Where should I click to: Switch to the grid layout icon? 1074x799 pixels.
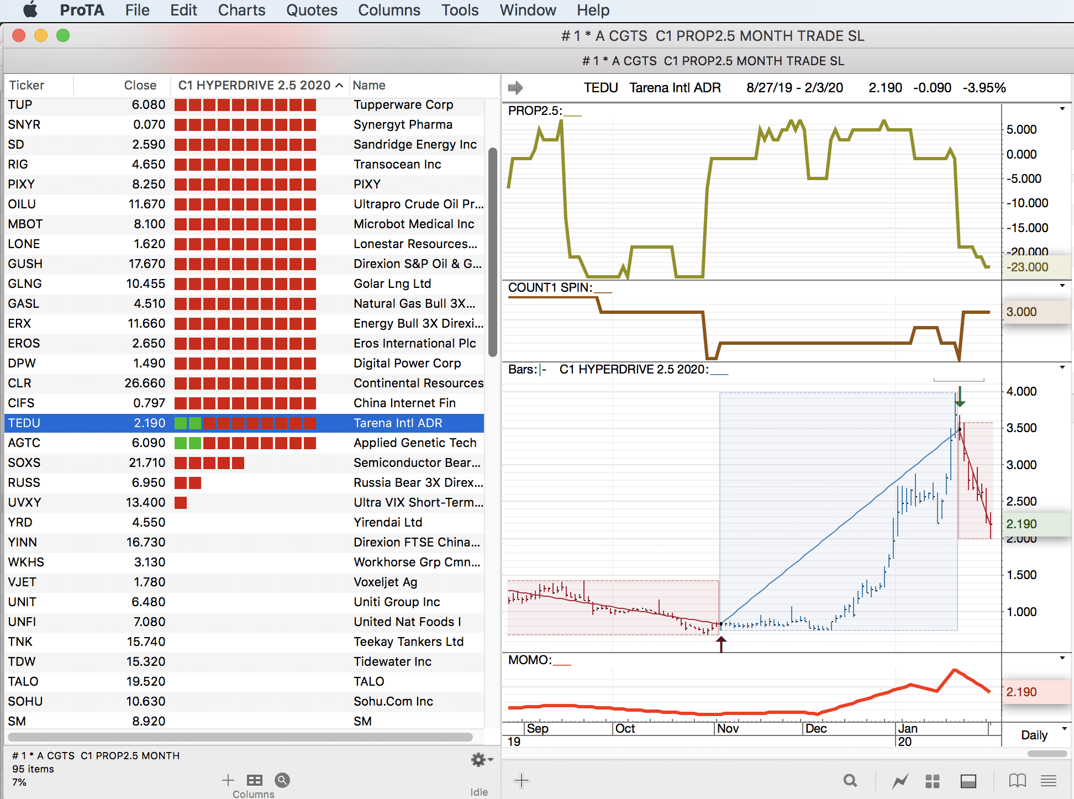[x=933, y=780]
